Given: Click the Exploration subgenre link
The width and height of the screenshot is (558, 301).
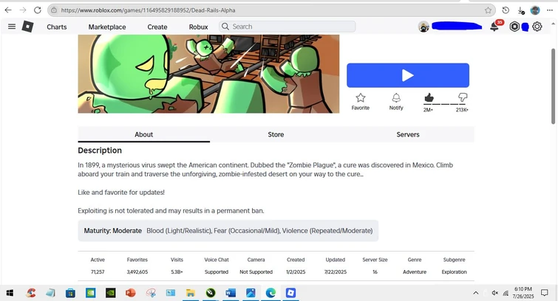Looking at the screenshot, I should point(454,272).
